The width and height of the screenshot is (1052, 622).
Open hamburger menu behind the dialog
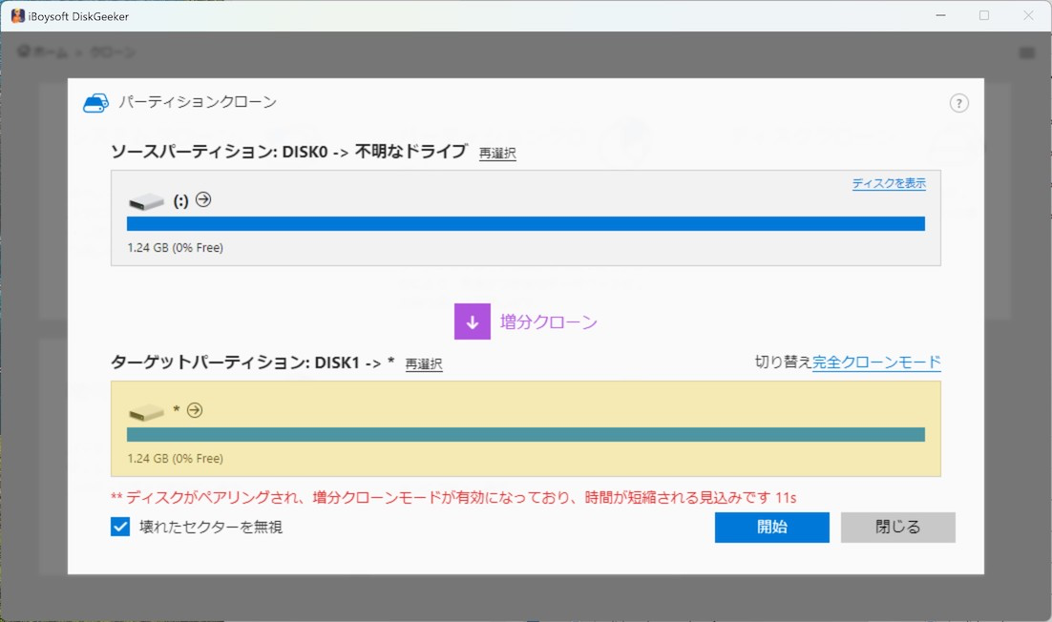(x=1026, y=53)
